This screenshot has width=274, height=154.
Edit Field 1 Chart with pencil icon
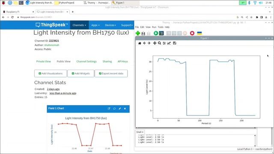click(x=120, y=108)
